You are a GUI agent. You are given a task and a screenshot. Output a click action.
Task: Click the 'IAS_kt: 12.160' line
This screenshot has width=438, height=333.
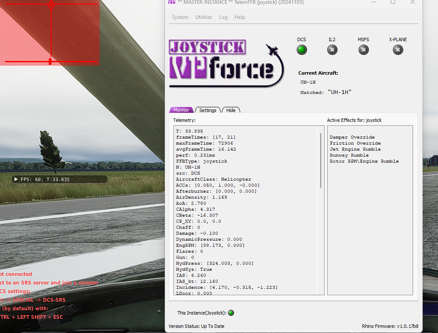coord(197,282)
